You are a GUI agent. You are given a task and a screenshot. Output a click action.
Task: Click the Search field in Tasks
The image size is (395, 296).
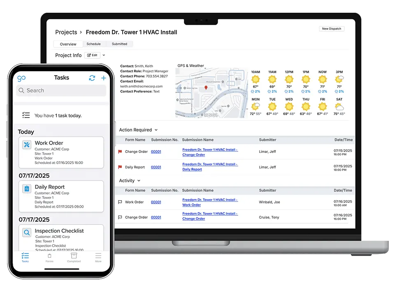61,90
